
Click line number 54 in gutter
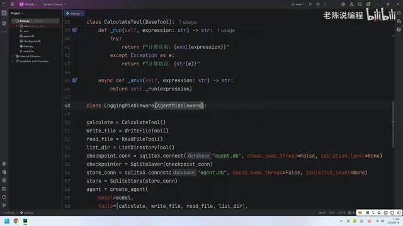[x=67, y=156]
